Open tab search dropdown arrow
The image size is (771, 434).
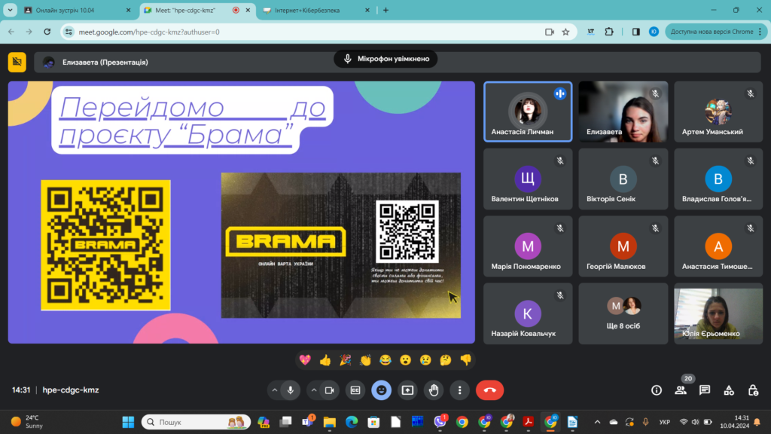click(x=10, y=11)
